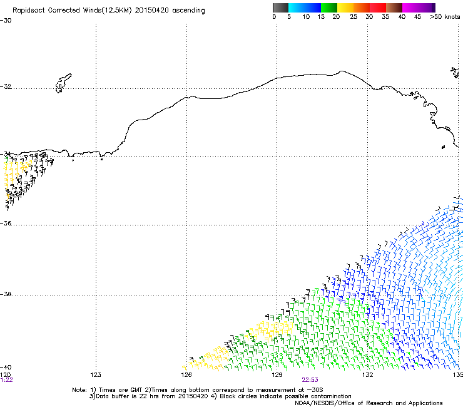
Task: Click the NOAA/NESDIS credit text
Action: (x=369, y=403)
